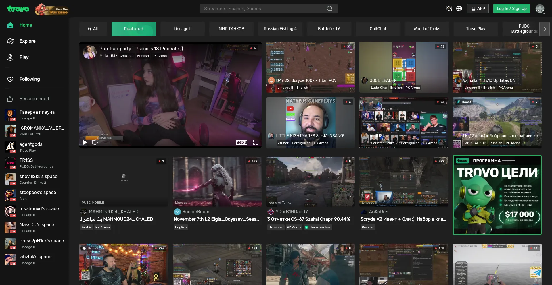
Task: Click the search magnifier icon
Action: (x=329, y=9)
